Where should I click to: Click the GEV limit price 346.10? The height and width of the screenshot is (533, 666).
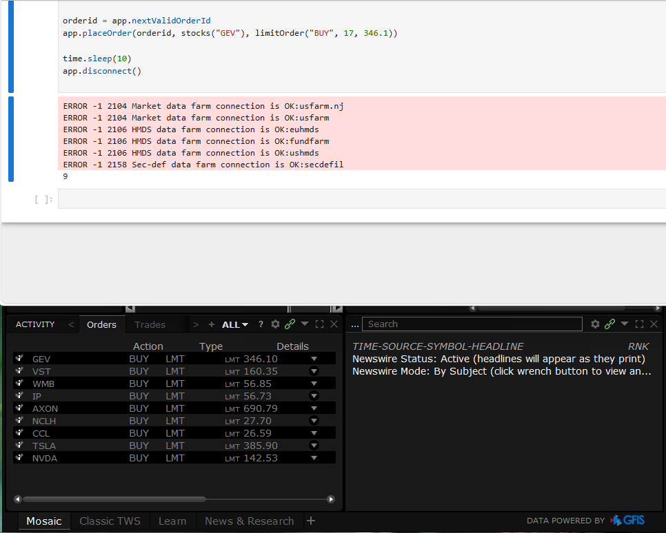click(261, 359)
